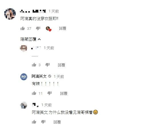The image size is (142, 127).
Task: Reply to the top comment via 回覆
Action: [63, 28]
